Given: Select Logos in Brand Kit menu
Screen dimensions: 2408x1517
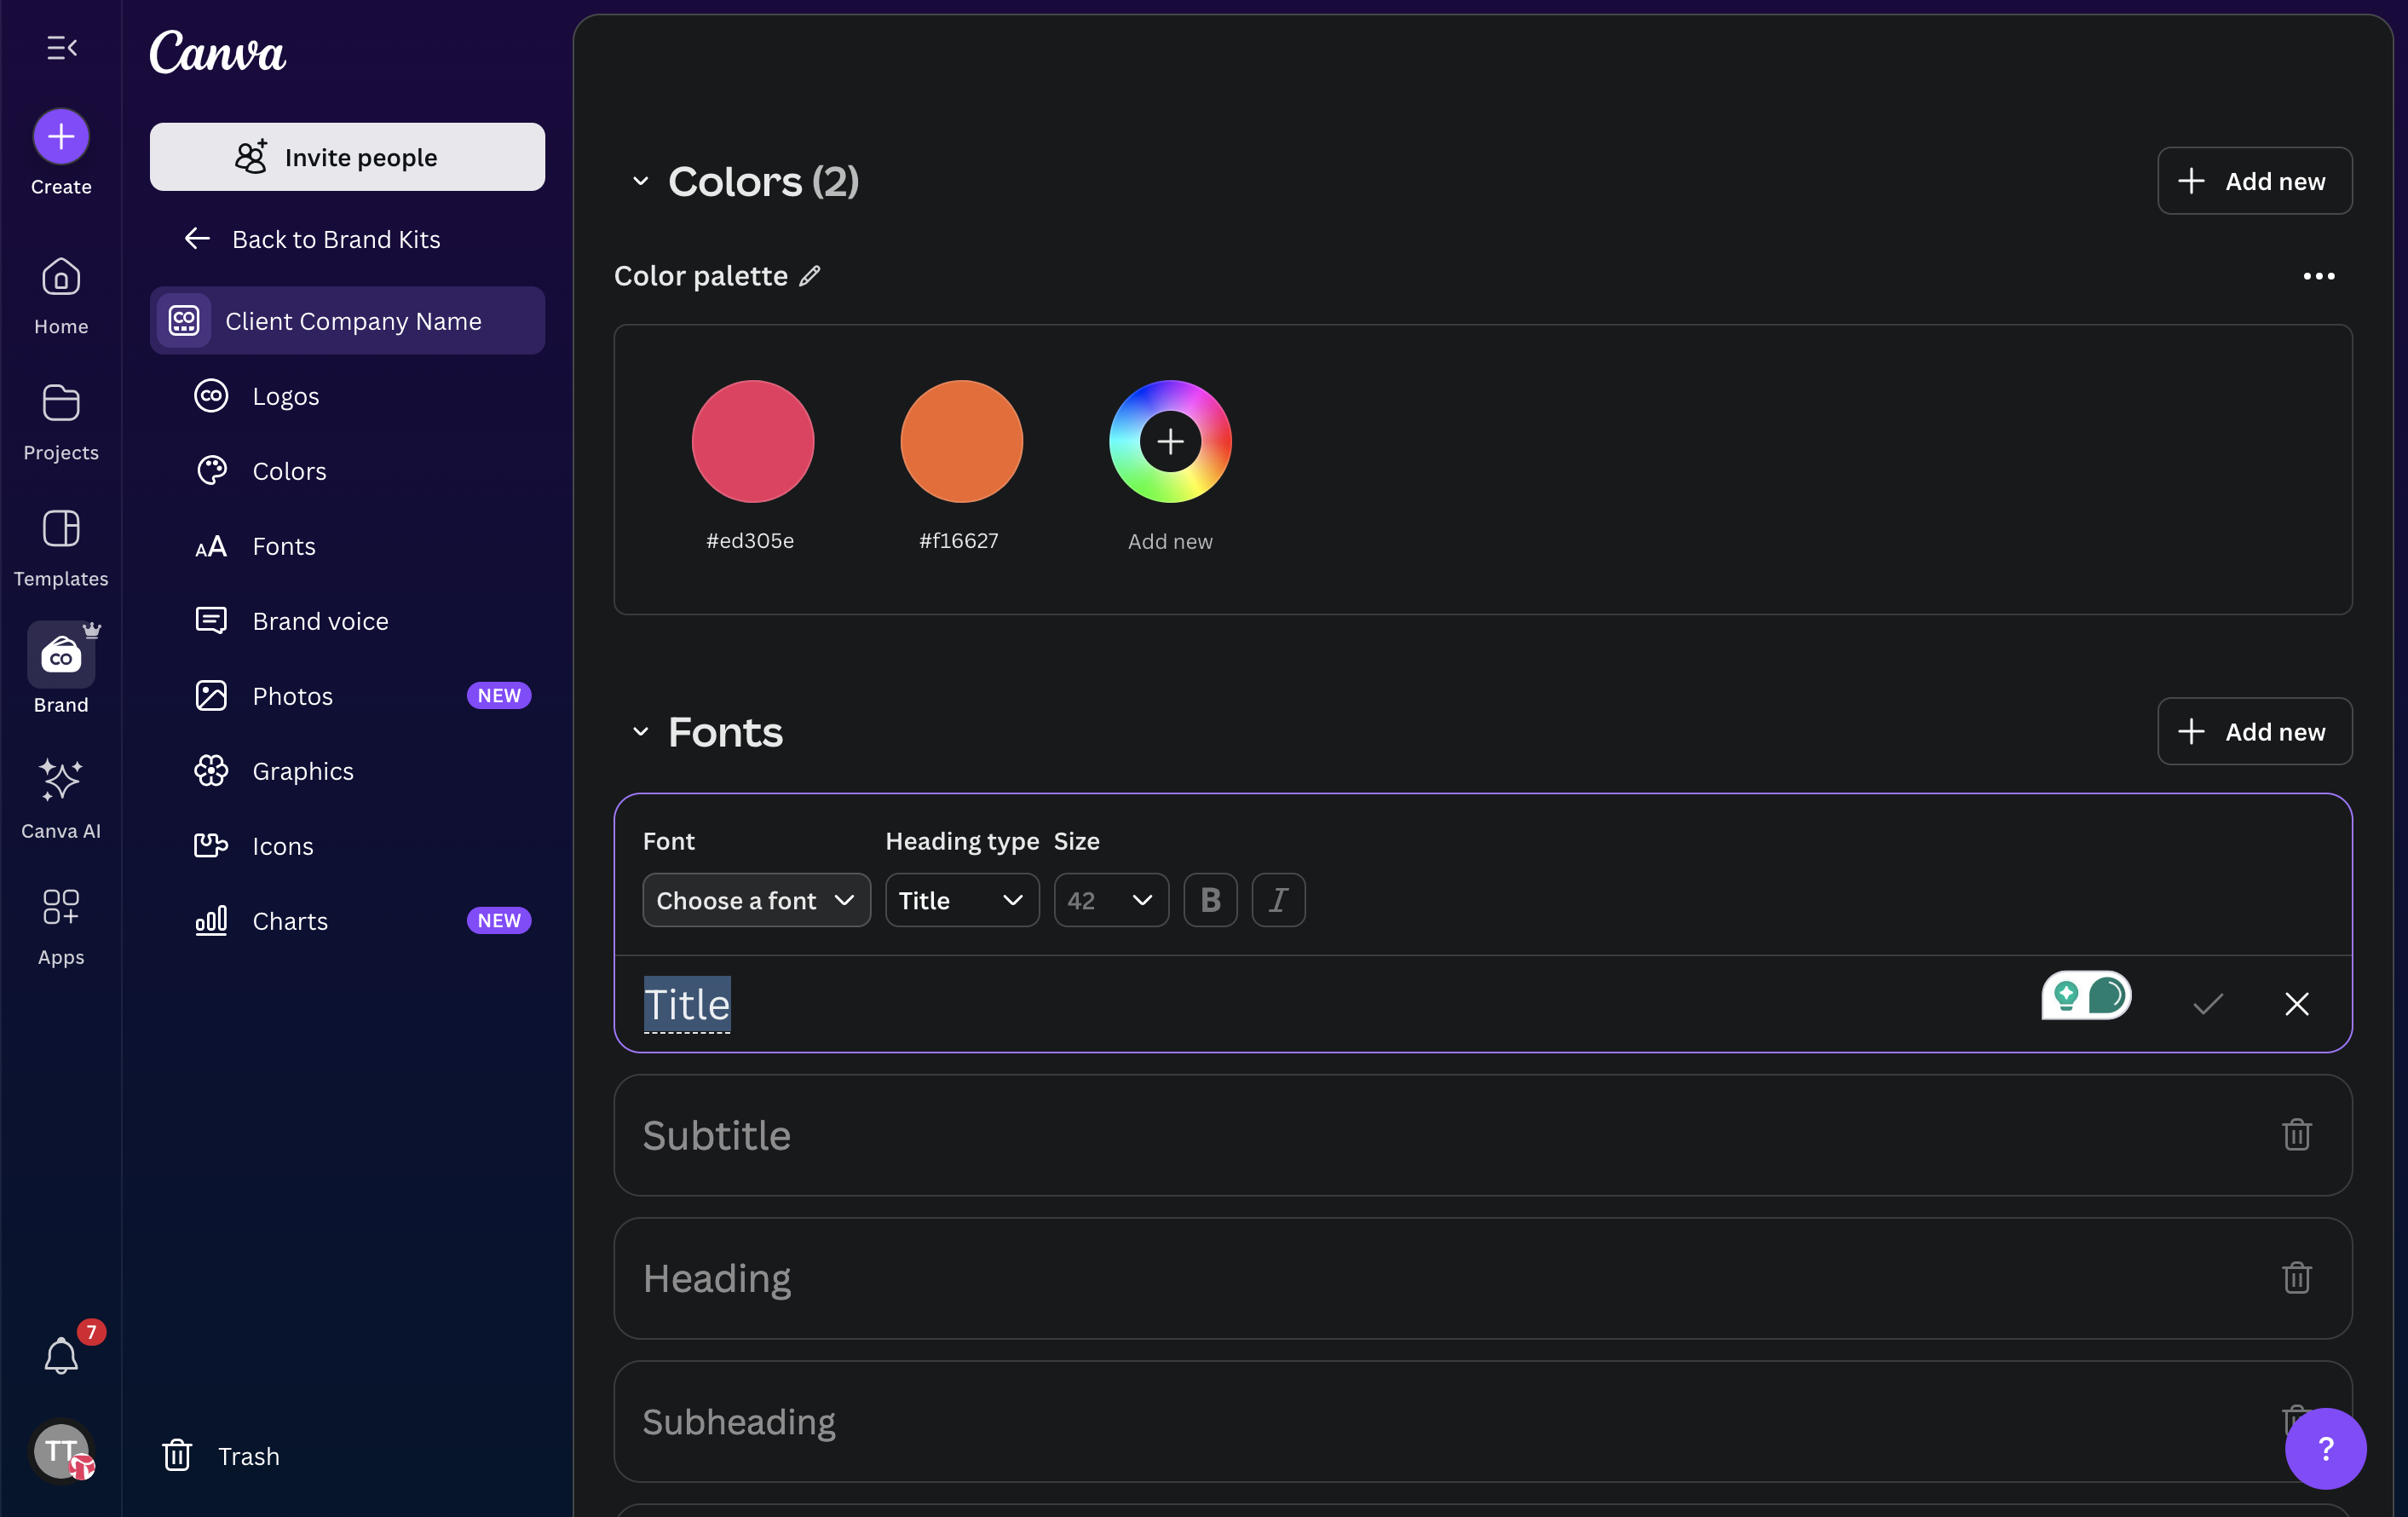Looking at the screenshot, I should [347, 396].
